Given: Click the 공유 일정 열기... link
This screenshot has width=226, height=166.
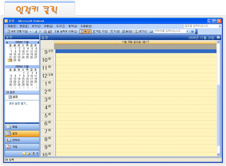Looking at the screenshot, I should (19, 103).
